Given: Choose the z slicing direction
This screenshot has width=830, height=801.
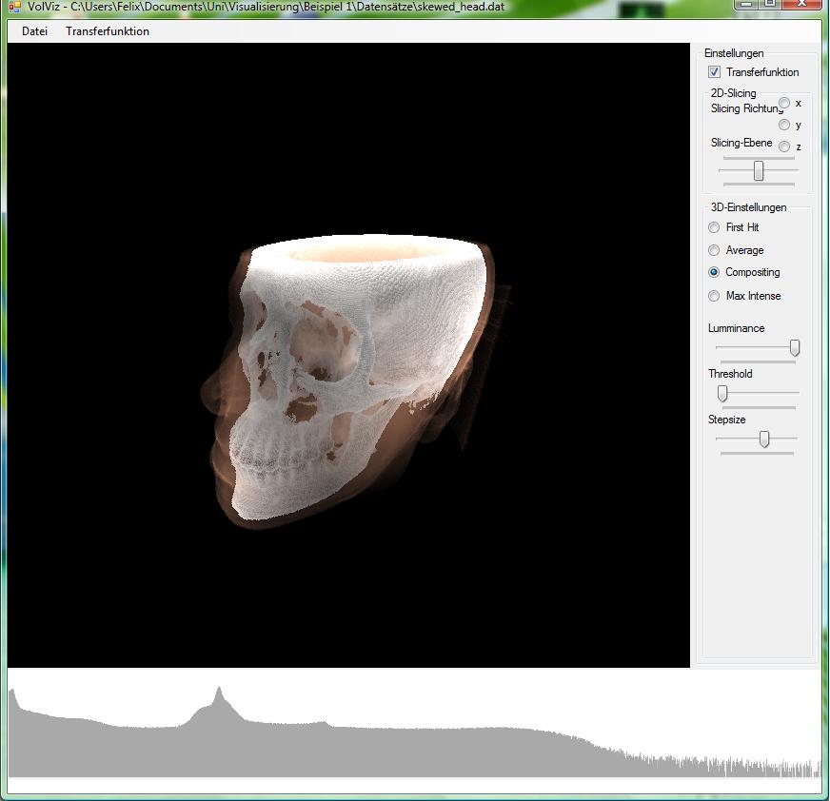Looking at the screenshot, I should coord(784,147).
